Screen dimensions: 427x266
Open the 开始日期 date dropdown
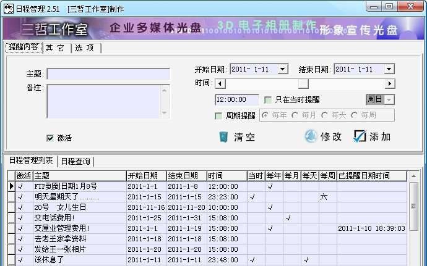(283, 69)
